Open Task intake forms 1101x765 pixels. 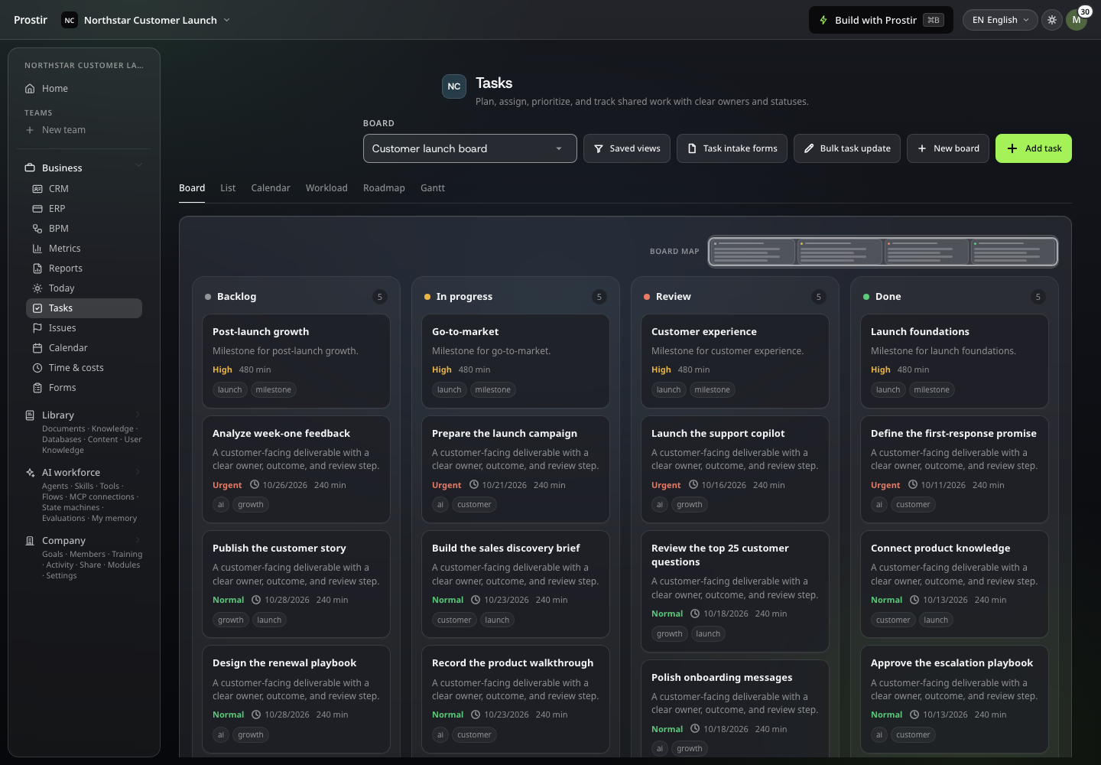point(732,148)
